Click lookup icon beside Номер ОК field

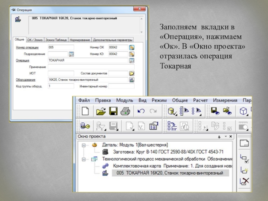132,48
